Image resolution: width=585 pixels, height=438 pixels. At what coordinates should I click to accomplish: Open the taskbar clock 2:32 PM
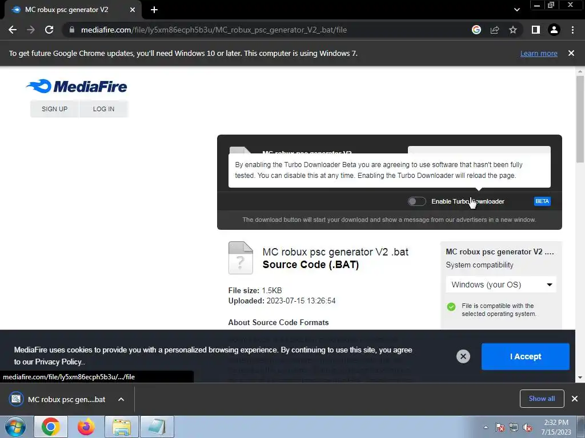coord(556,427)
